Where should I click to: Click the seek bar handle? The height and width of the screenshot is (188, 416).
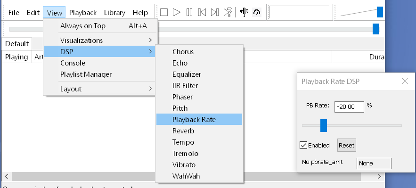point(375,29)
